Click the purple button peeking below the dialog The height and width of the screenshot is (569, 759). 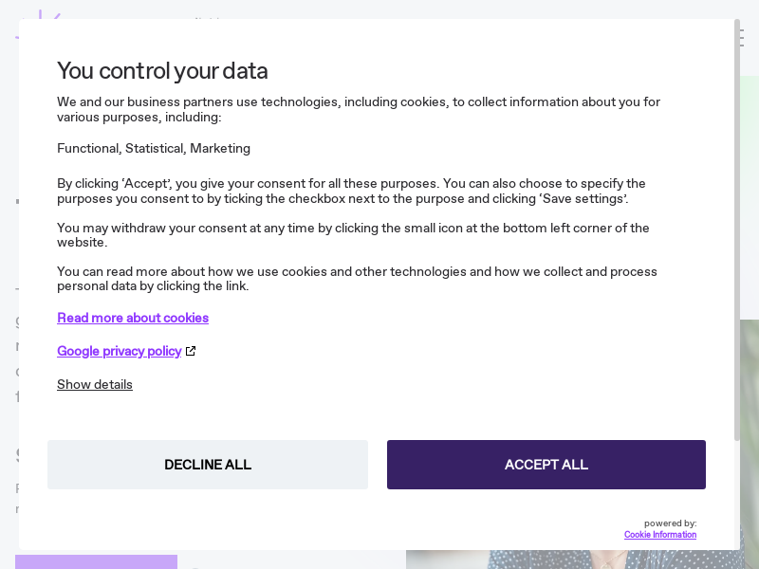tap(96, 560)
